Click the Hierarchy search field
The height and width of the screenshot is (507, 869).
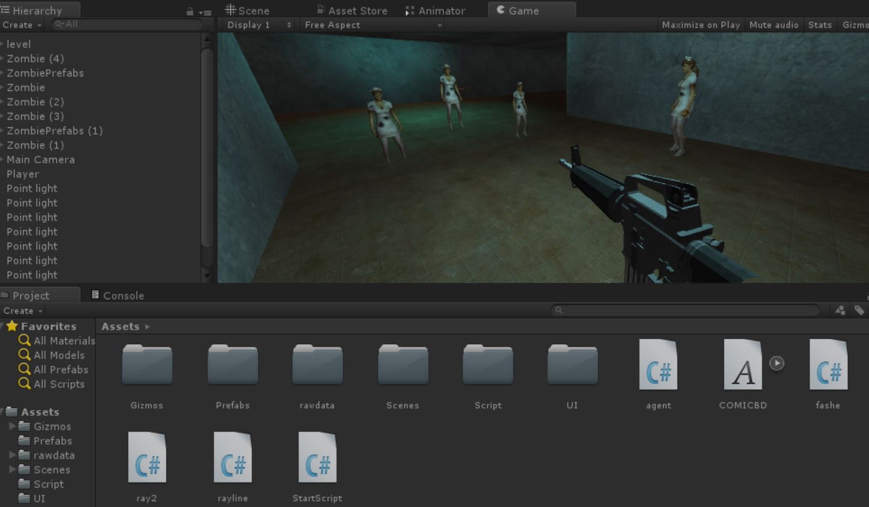click(x=126, y=24)
